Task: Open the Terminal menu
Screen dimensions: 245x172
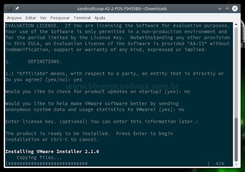Action: [x=82, y=18]
